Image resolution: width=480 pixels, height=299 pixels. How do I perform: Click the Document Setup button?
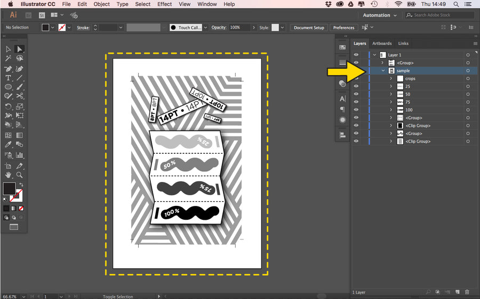tap(309, 28)
